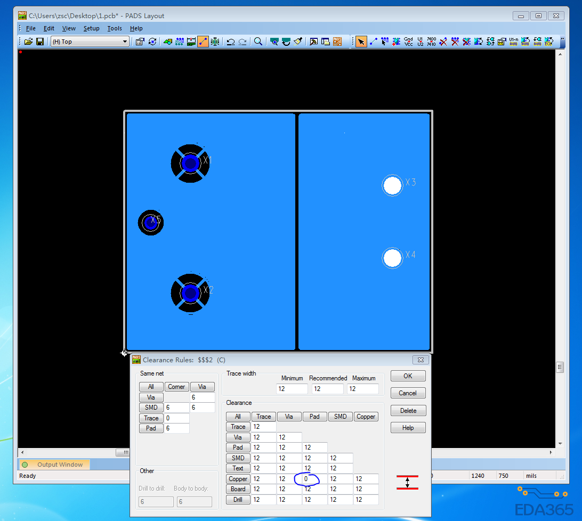The height and width of the screenshot is (521, 582).
Task: Click the Redo arrow icon
Action: [x=242, y=42]
